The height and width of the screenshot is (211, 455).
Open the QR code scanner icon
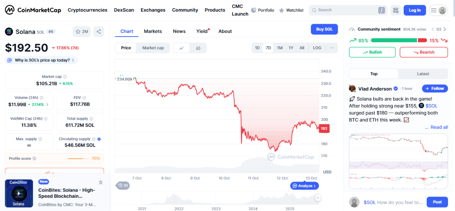point(395,10)
